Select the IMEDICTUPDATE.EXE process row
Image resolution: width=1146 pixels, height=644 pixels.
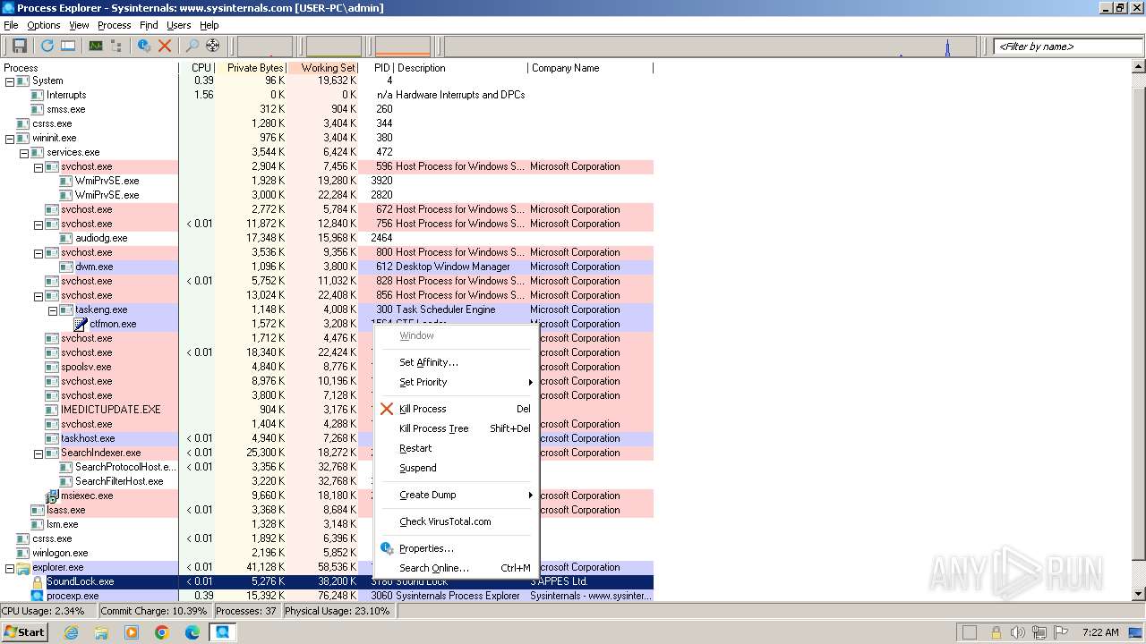pos(327,410)
